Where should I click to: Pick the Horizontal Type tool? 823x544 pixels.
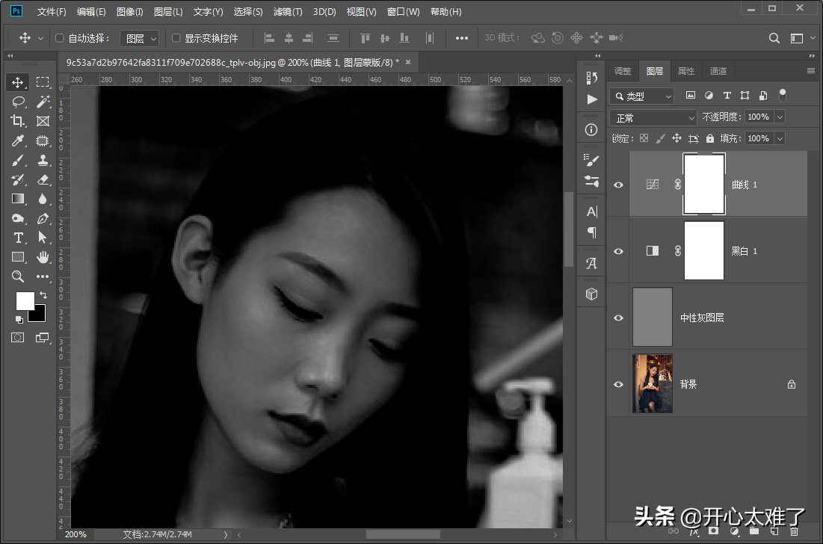point(19,238)
